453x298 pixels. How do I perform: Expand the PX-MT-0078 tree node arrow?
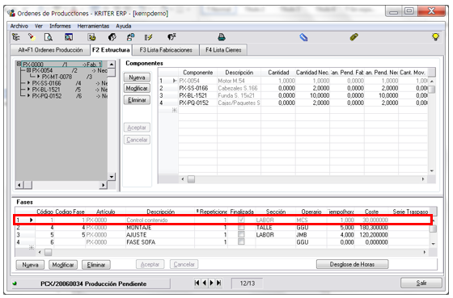pyautogui.click(x=39, y=77)
